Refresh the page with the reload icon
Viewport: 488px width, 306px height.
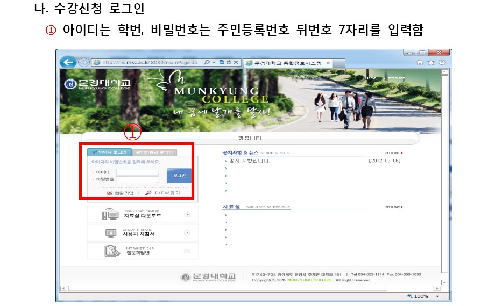pyautogui.click(x=229, y=62)
